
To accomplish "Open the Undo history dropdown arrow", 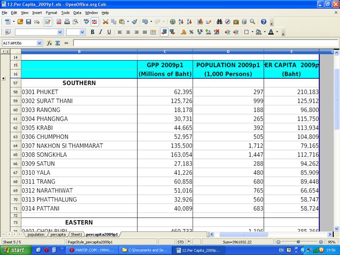I will click(151, 22).
